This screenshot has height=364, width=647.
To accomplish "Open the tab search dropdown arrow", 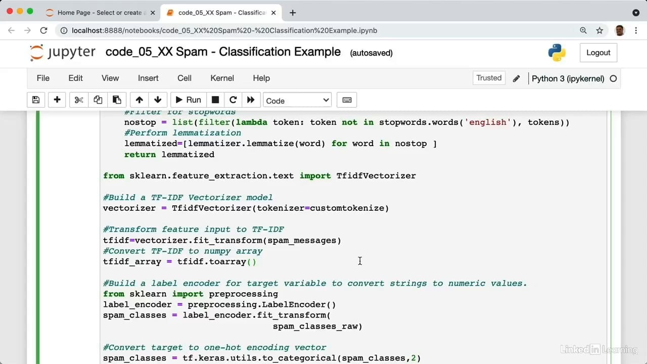I will pos(636,13).
